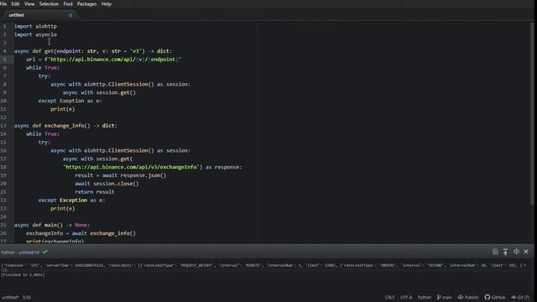Click the timezone output line in script panel
The width and height of the screenshot is (537, 302).
pos(263,265)
